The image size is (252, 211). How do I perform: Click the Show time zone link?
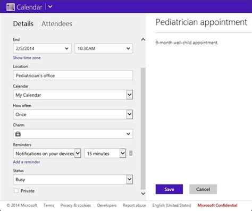point(27,58)
